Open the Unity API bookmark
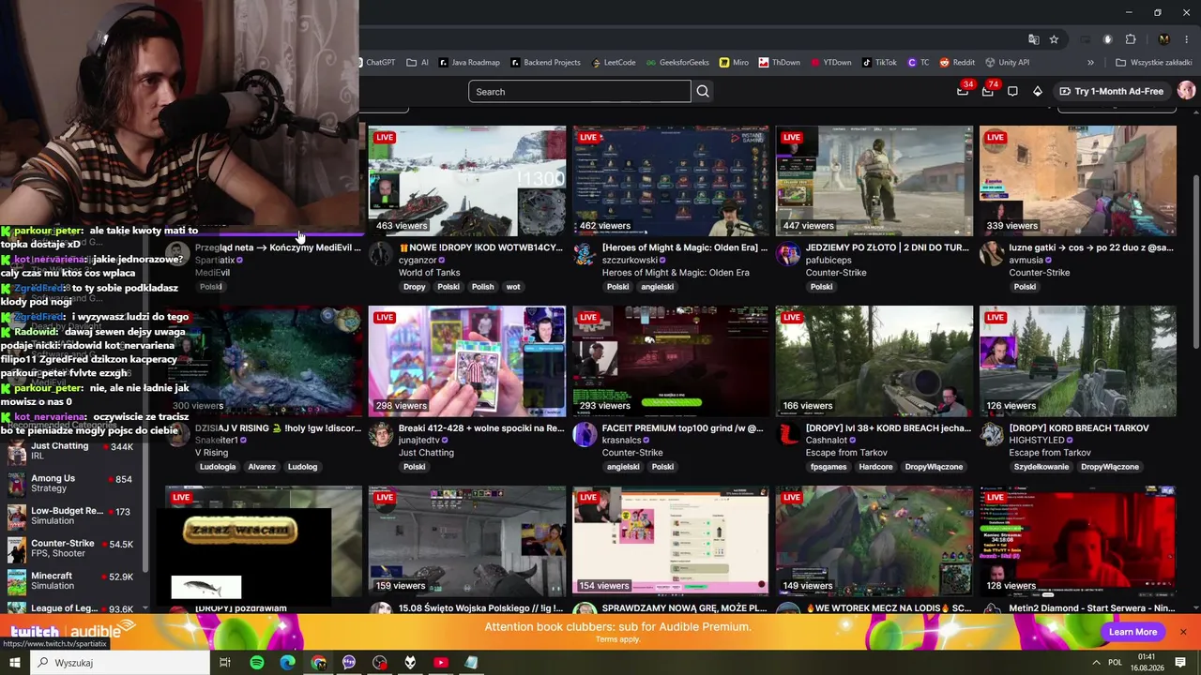The width and height of the screenshot is (1201, 675). pos(1007,63)
